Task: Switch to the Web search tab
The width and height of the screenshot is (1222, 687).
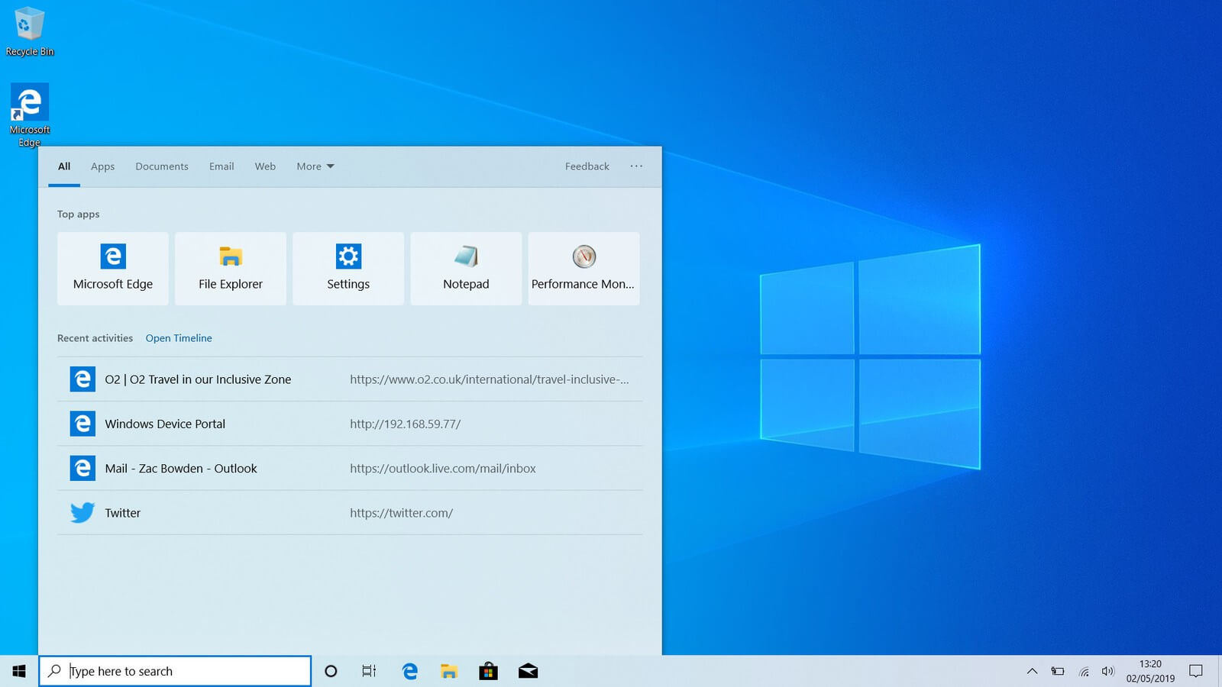Action: 265,166
